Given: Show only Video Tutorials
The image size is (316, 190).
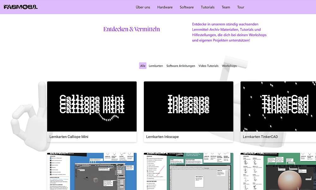Looking at the screenshot, I should 208,66.
